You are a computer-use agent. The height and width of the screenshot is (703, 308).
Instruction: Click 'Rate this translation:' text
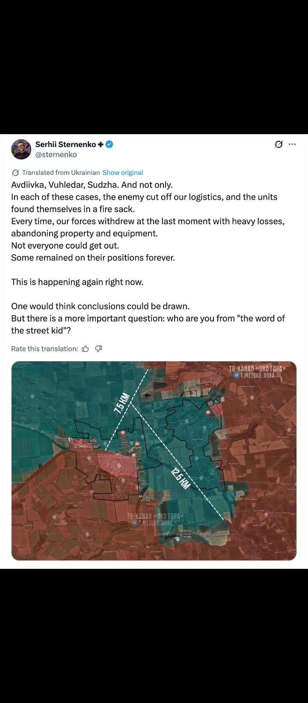coord(44,349)
